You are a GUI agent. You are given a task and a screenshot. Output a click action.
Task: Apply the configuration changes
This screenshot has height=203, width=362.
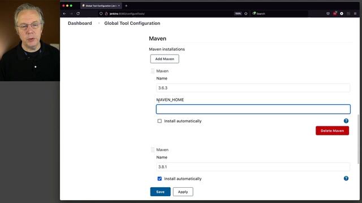click(x=183, y=192)
